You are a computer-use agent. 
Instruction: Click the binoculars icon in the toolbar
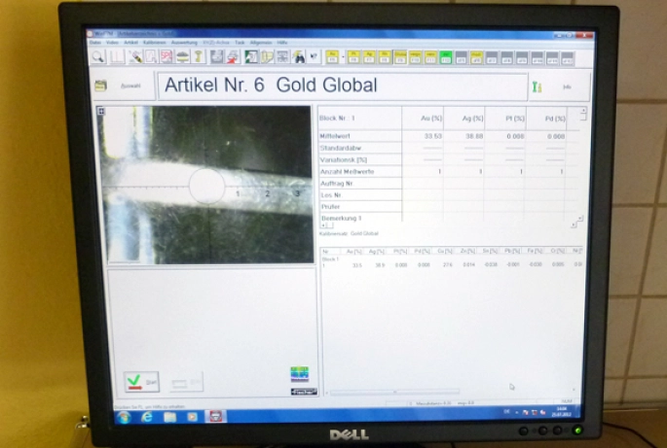tap(298, 57)
